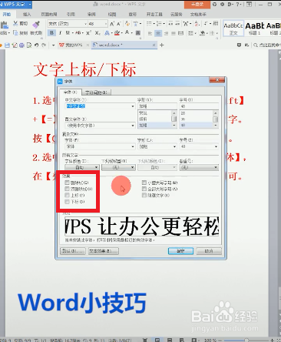This screenshot has width=281, height=342.
Task: Click the confirm OK button in dialog
Action: [180, 251]
